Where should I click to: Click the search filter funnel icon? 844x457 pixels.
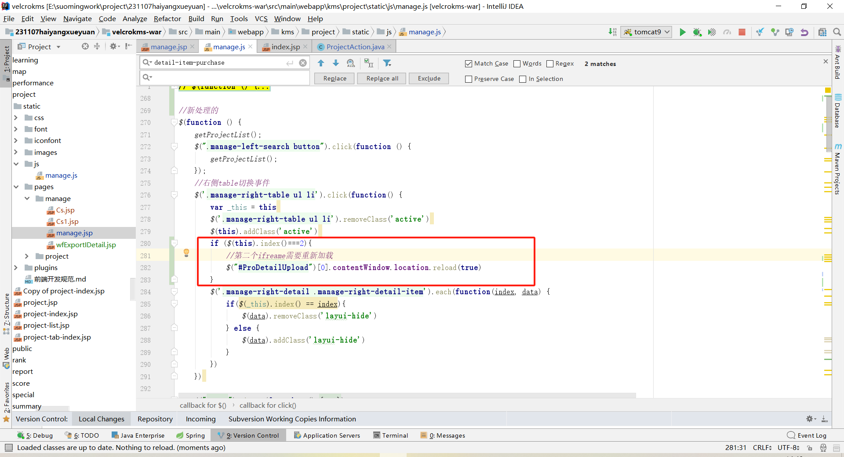(x=387, y=63)
